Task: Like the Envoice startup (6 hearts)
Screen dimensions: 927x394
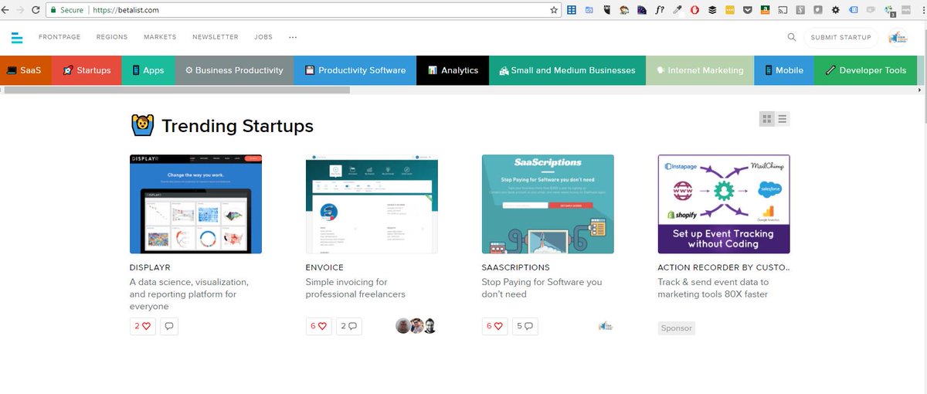Action: tap(318, 326)
